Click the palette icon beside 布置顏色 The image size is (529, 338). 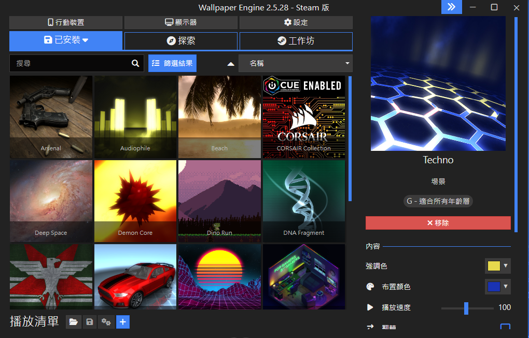[370, 287]
